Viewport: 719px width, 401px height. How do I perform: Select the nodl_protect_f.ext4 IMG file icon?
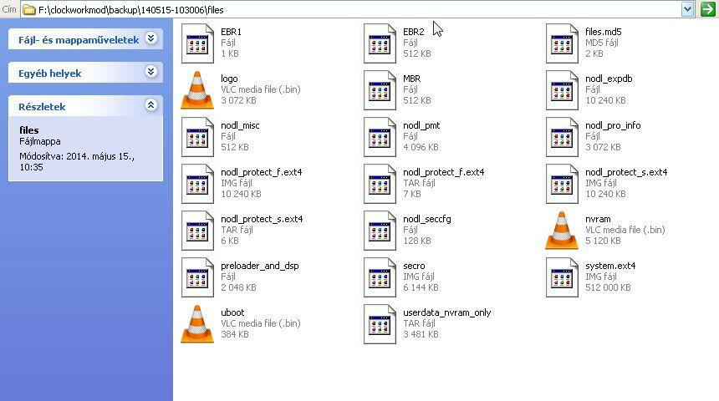click(x=197, y=184)
